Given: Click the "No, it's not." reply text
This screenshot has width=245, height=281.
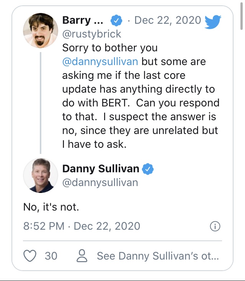Looking at the screenshot, I should [x=51, y=207].
